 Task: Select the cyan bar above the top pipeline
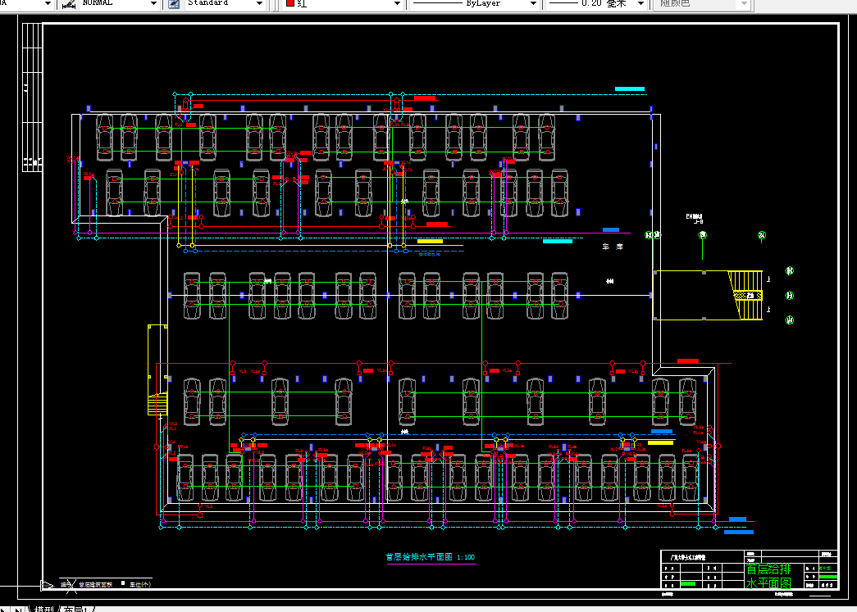click(630, 88)
